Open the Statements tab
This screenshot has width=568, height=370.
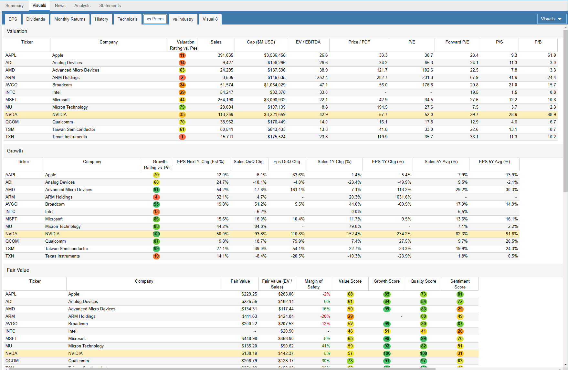pyautogui.click(x=110, y=5)
